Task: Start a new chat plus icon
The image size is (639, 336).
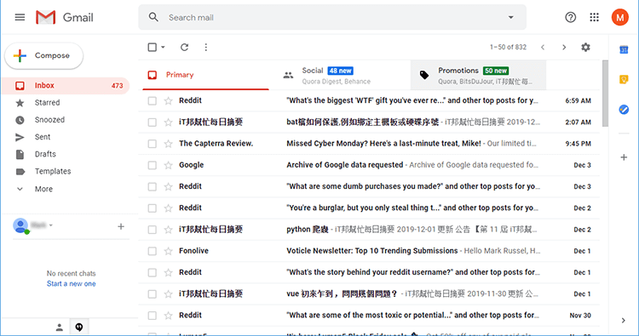Action: click(x=121, y=226)
